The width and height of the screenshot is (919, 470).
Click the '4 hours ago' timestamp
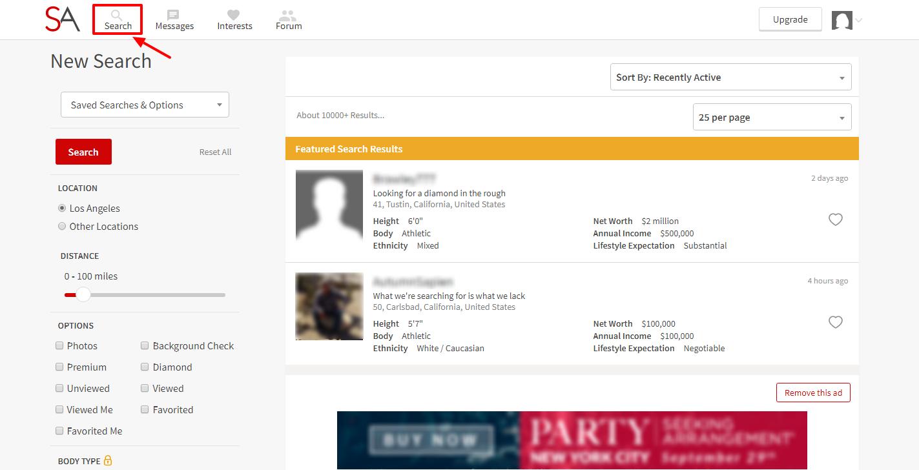coord(828,281)
